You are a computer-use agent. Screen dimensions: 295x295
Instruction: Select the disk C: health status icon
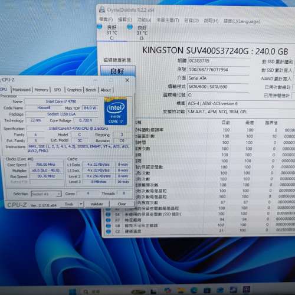100,27
